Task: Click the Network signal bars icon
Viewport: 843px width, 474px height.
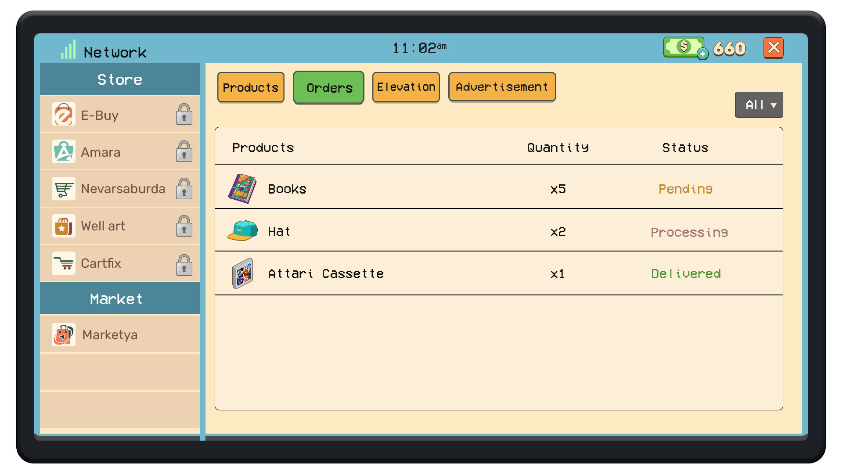Action: pos(68,50)
